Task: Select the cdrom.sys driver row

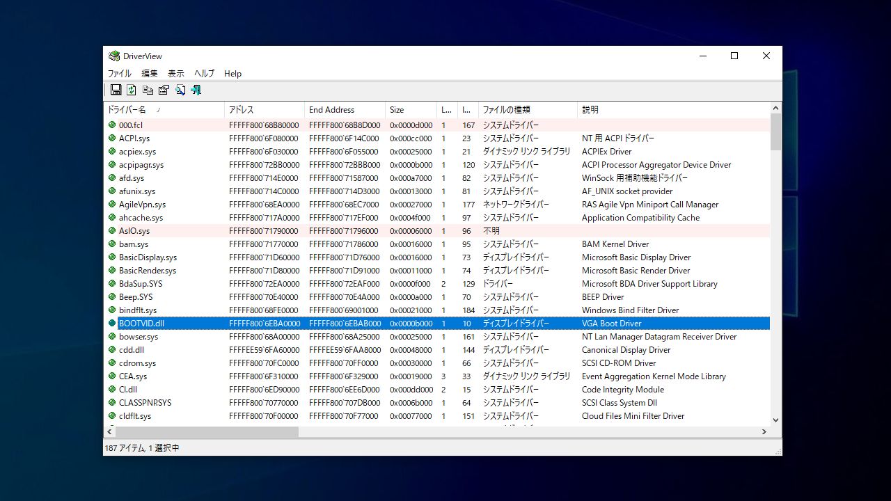Action: point(137,363)
